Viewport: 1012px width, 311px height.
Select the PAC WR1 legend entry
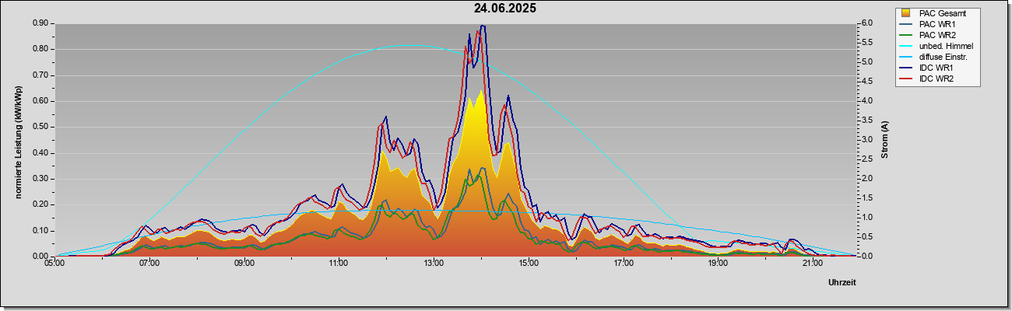coord(937,24)
